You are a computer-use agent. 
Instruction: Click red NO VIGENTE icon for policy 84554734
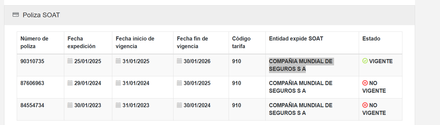365,105
